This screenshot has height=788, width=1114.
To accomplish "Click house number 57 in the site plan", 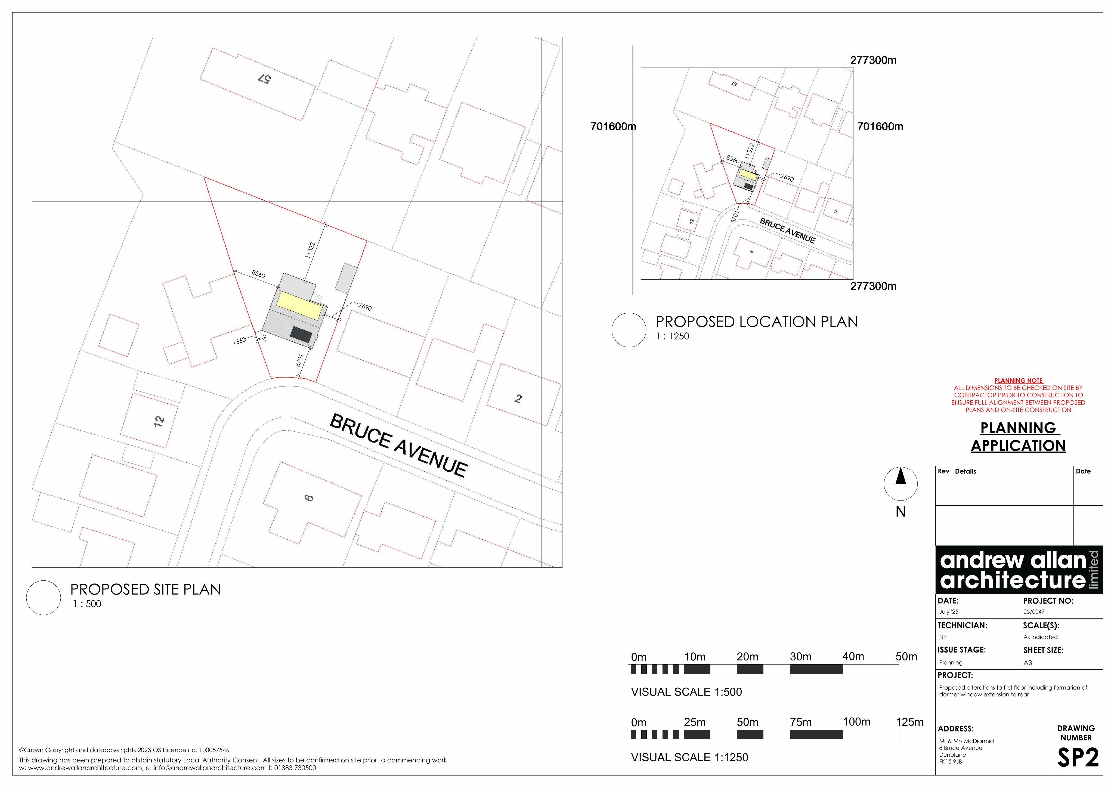I will coord(264,78).
